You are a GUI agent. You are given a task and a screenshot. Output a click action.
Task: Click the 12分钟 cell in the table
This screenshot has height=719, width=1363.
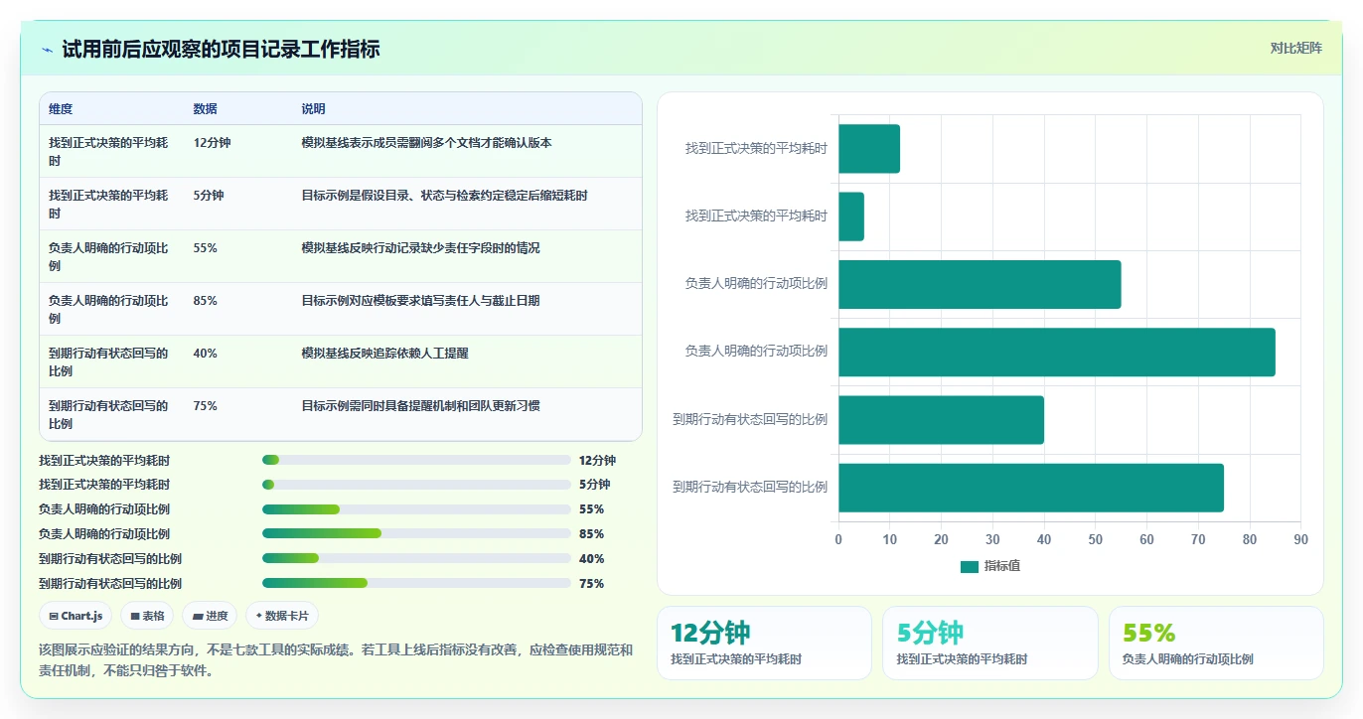click(x=212, y=143)
